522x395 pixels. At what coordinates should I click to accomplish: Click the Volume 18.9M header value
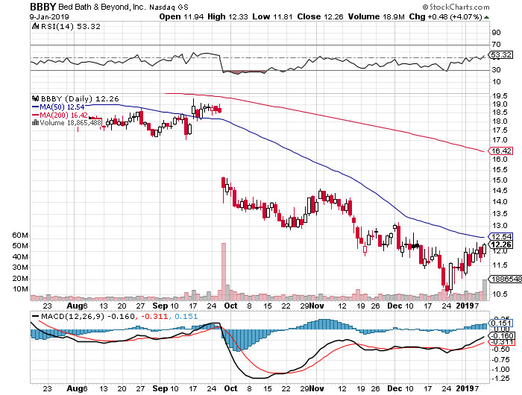[376, 16]
